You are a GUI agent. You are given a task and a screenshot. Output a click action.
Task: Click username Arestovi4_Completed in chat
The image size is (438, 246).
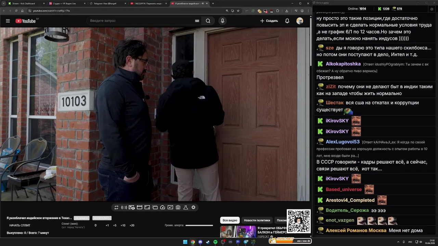click(350, 200)
